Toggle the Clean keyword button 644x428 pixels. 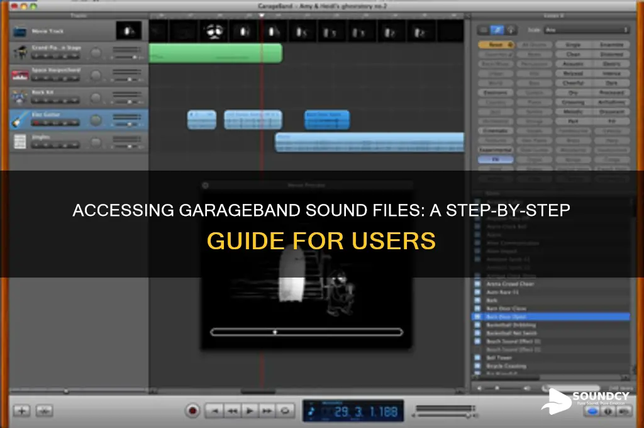click(573, 54)
